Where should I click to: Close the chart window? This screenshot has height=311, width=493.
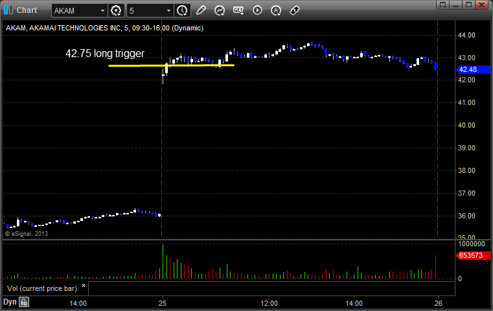pos(481,5)
